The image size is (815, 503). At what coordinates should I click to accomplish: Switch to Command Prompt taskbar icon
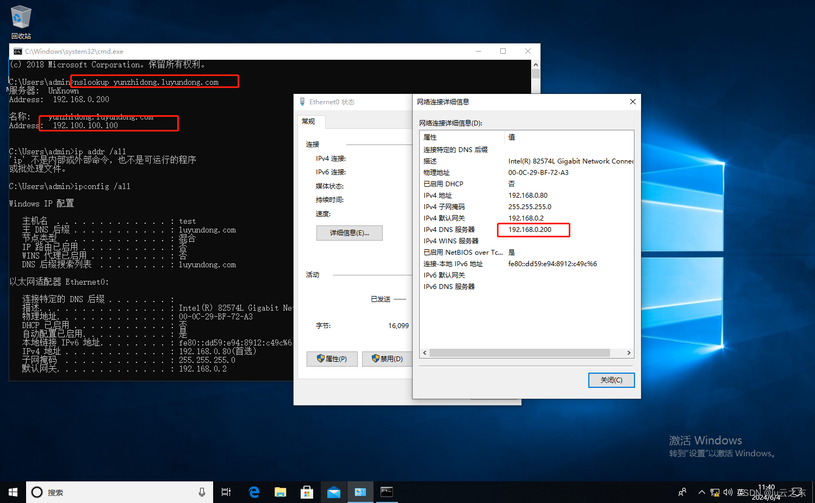coord(387,492)
